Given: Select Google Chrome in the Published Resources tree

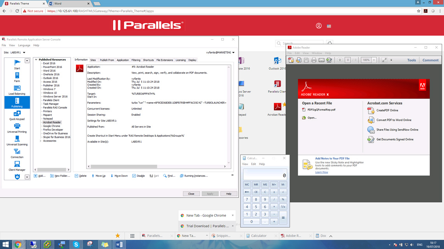Looking at the screenshot, I should click(x=51, y=126).
